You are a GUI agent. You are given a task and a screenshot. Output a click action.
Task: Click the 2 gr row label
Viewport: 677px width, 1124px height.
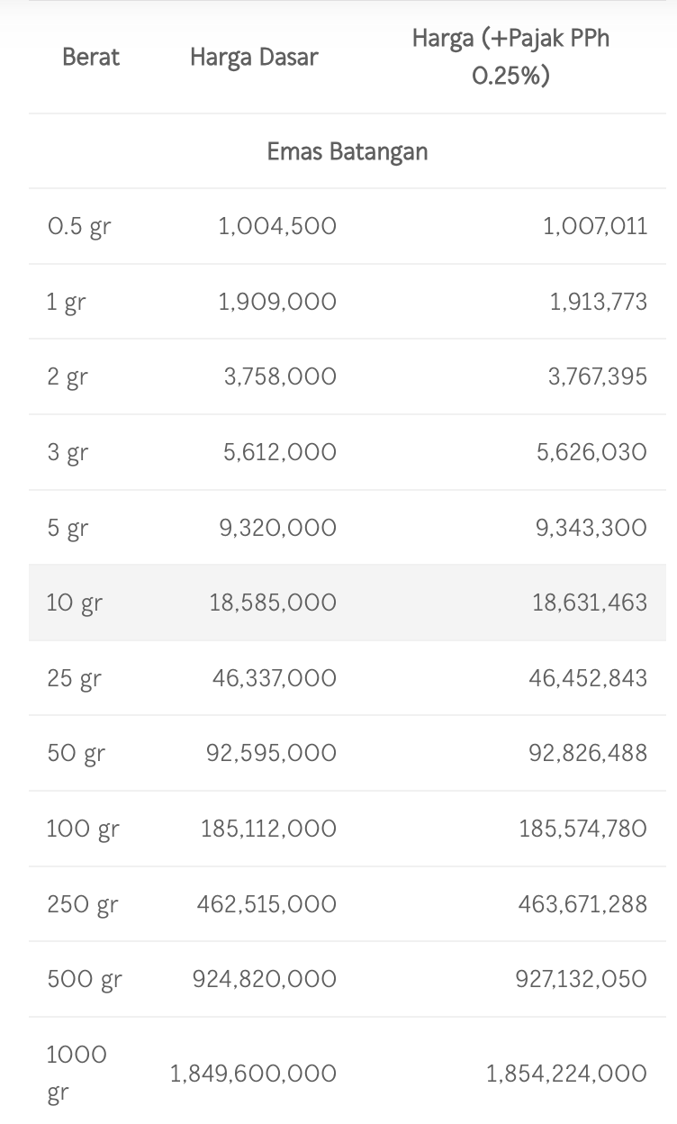coord(68,377)
